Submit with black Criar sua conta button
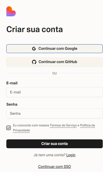The height and width of the screenshot is (172, 103). coord(55,144)
